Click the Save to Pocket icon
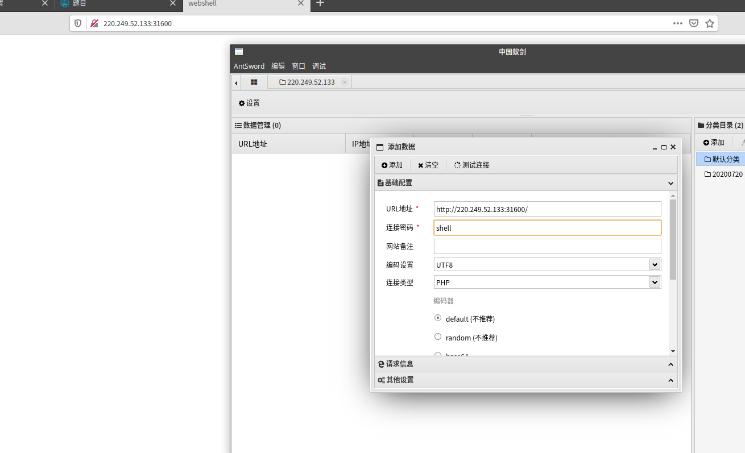The height and width of the screenshot is (453, 745). pos(694,23)
